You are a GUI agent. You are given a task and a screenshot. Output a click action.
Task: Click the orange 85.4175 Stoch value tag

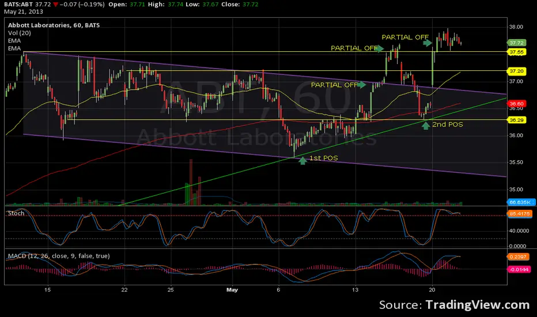pyautogui.click(x=519, y=213)
